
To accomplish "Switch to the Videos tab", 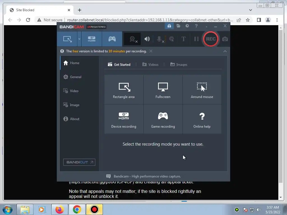I will [x=150, y=65].
